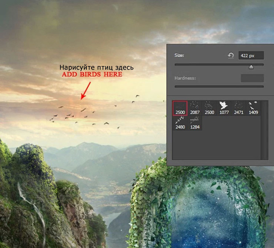Select the 2480 brush preset
274x248 pixels.
point(180,123)
